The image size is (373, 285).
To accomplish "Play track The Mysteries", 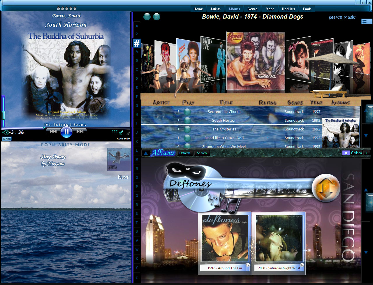I will (187, 129).
